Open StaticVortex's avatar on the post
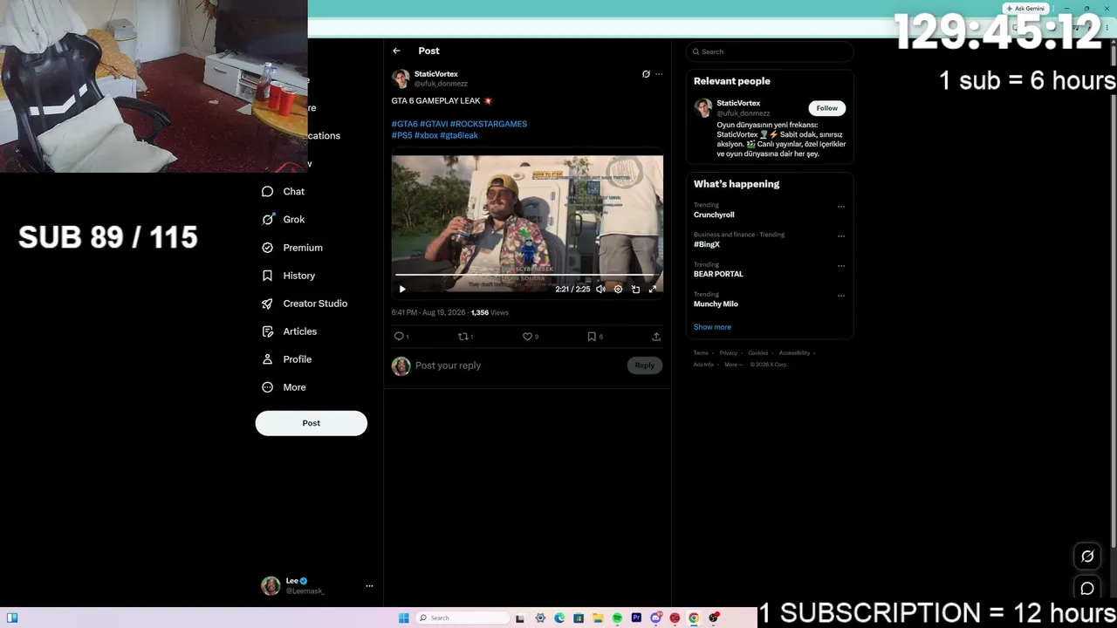 coord(401,78)
